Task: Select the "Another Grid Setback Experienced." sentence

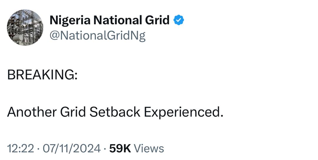Action: pos(115,112)
